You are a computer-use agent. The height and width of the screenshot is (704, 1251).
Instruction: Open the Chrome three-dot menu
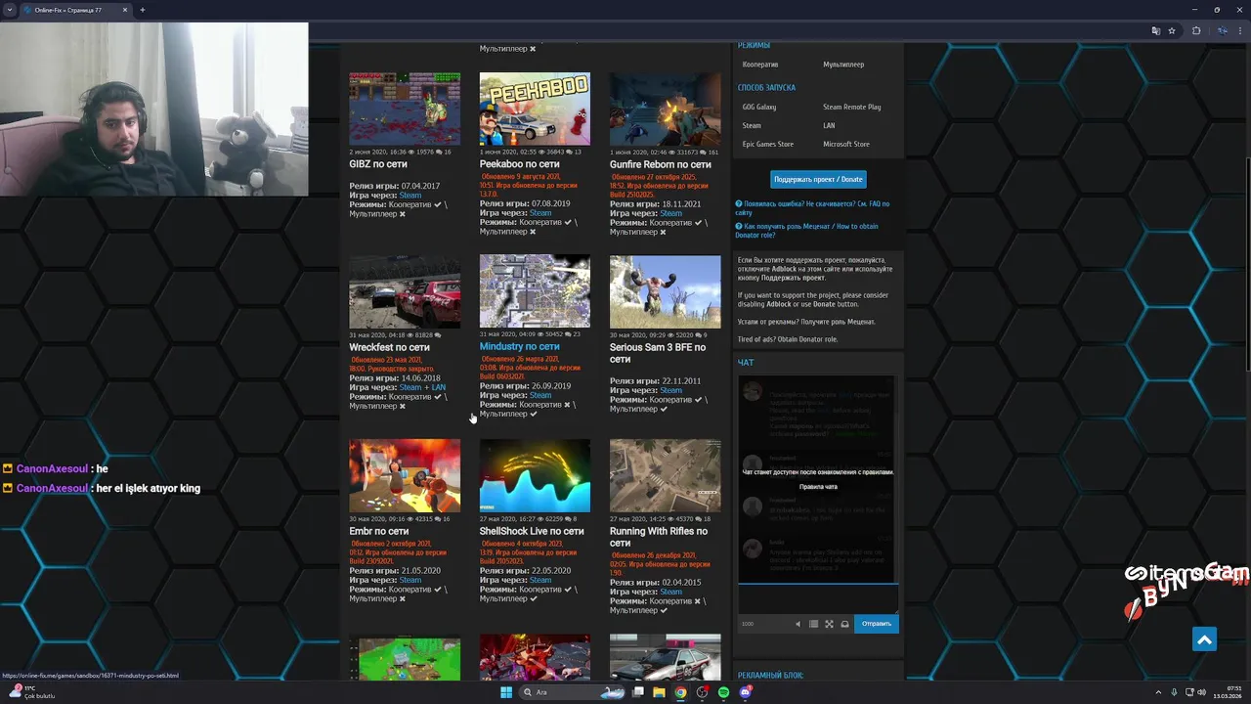coord(1241,30)
